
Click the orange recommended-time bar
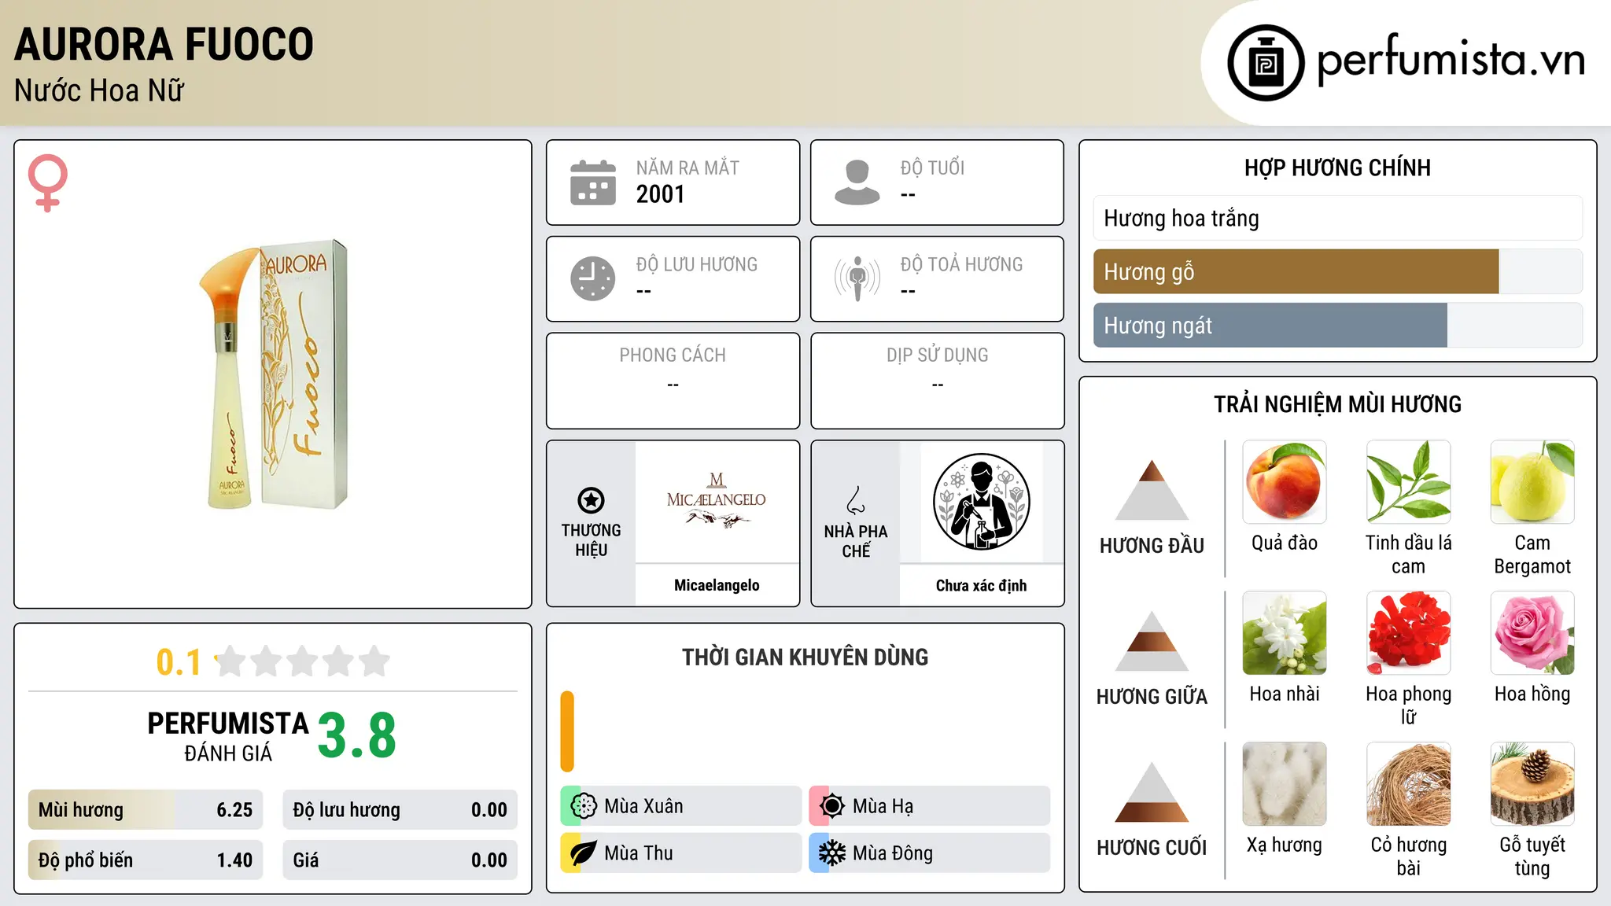(x=567, y=731)
